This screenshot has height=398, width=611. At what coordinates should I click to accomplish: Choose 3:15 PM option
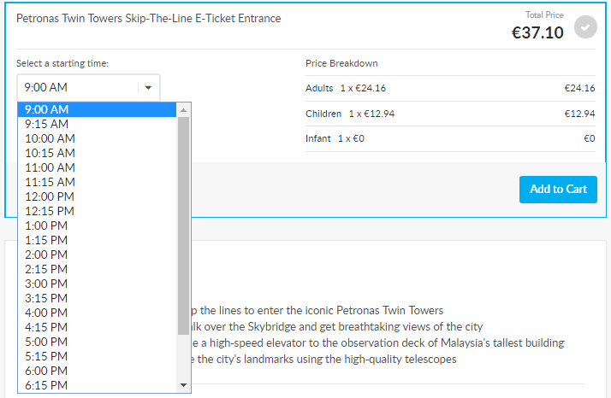click(x=97, y=298)
